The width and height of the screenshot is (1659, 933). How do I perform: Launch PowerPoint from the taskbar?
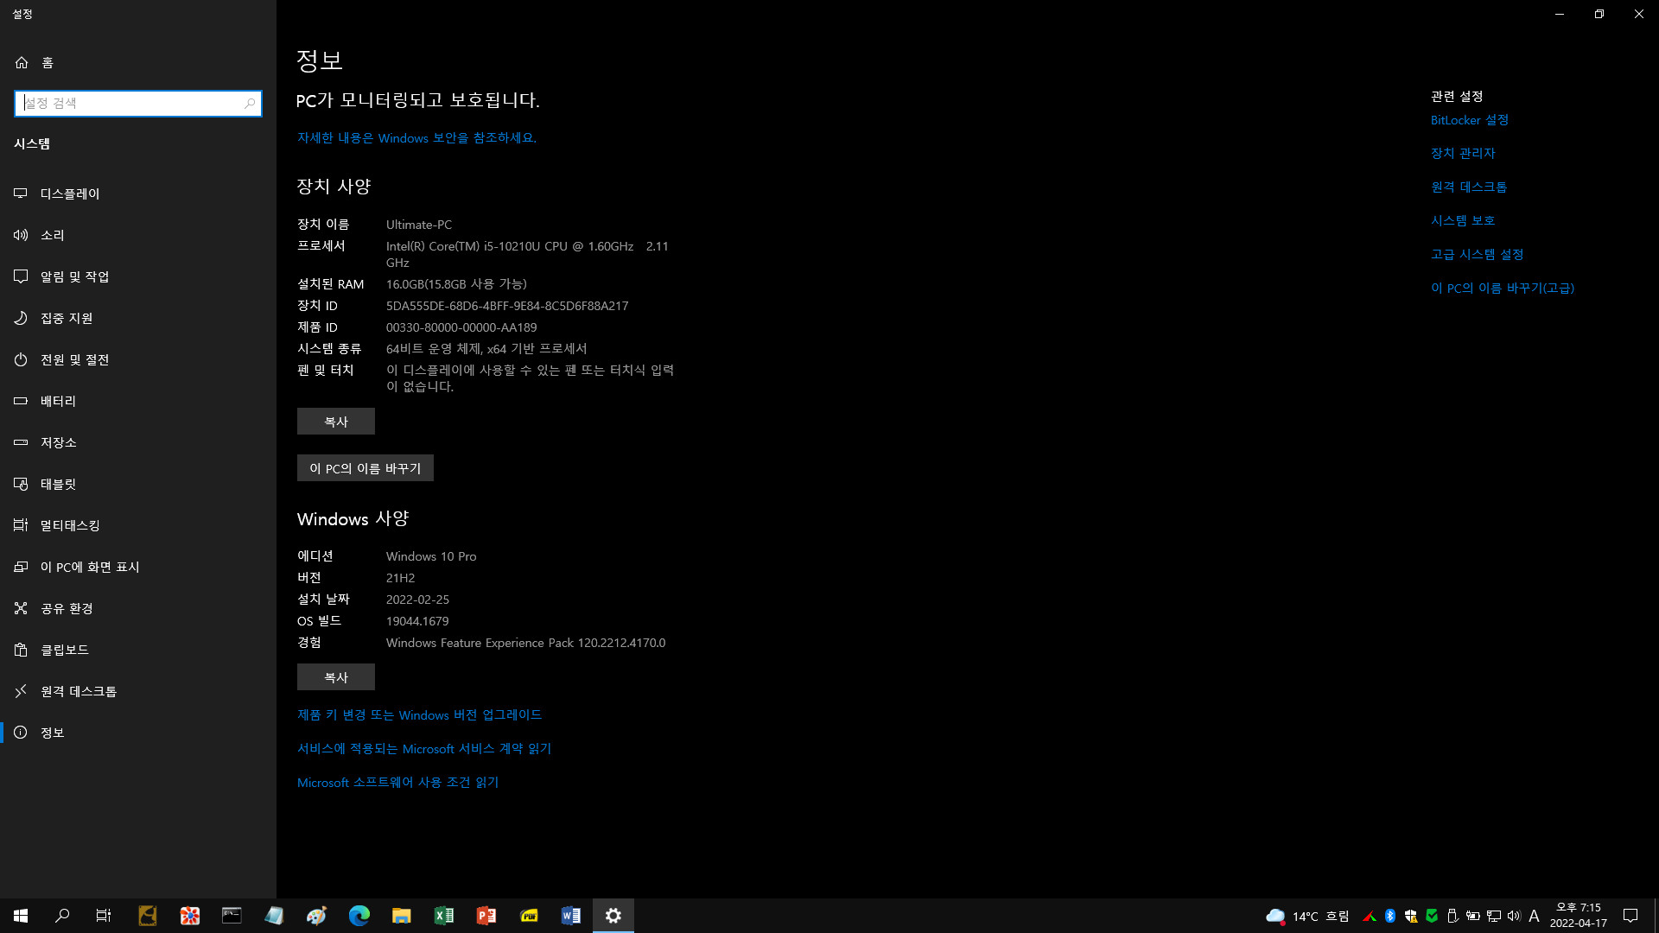486,916
